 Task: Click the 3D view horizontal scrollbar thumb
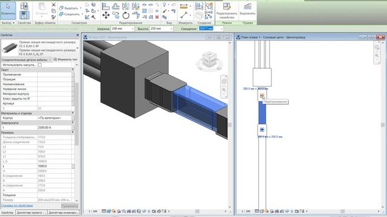[197, 212]
